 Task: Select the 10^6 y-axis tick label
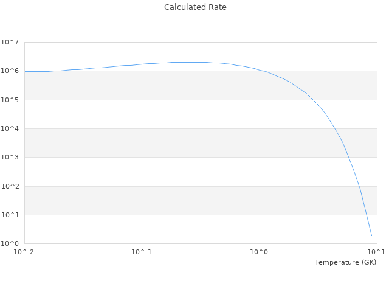pos(10,71)
